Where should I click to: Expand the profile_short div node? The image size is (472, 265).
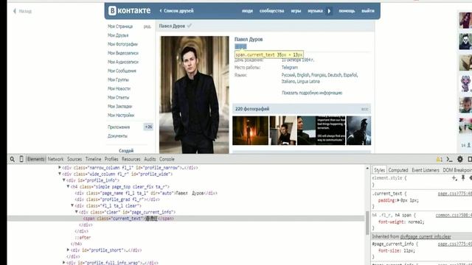[x=68, y=250]
